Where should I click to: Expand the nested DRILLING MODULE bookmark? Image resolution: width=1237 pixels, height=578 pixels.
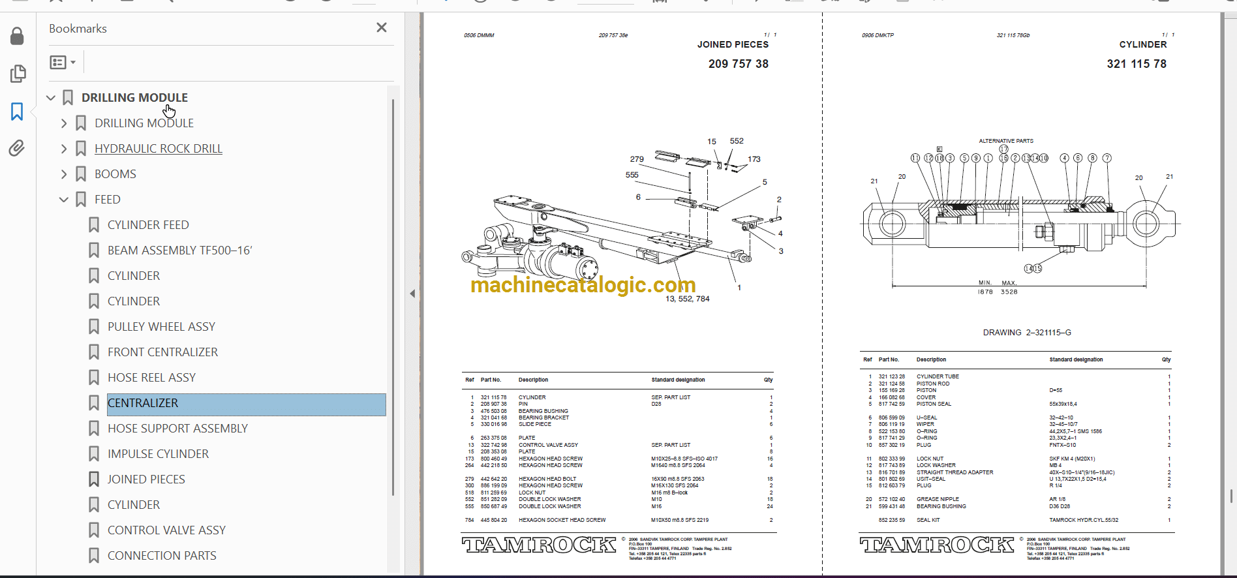click(x=64, y=123)
